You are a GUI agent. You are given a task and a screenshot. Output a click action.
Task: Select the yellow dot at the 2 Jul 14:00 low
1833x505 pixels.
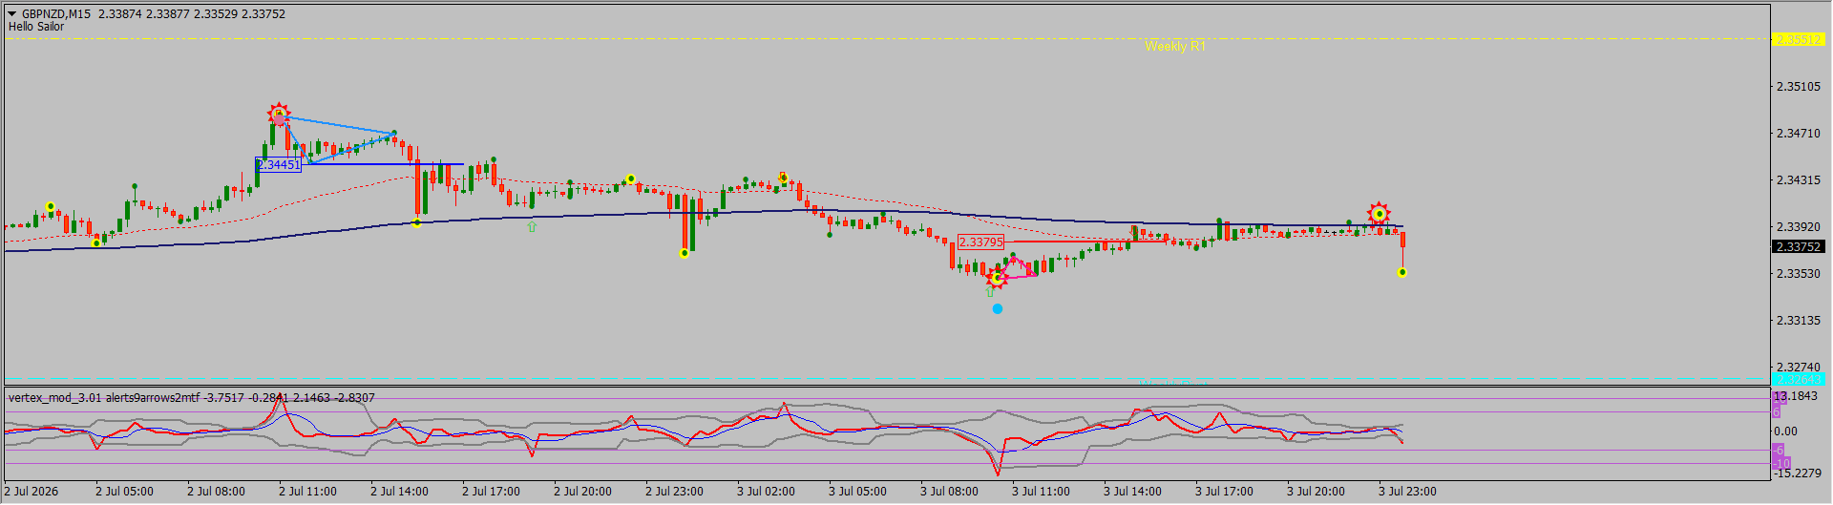pyautogui.click(x=416, y=222)
